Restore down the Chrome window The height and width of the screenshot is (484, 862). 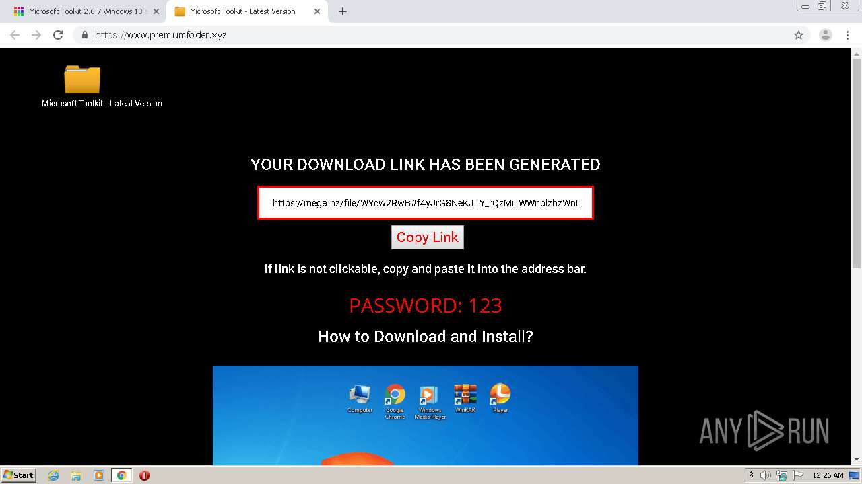822,6
